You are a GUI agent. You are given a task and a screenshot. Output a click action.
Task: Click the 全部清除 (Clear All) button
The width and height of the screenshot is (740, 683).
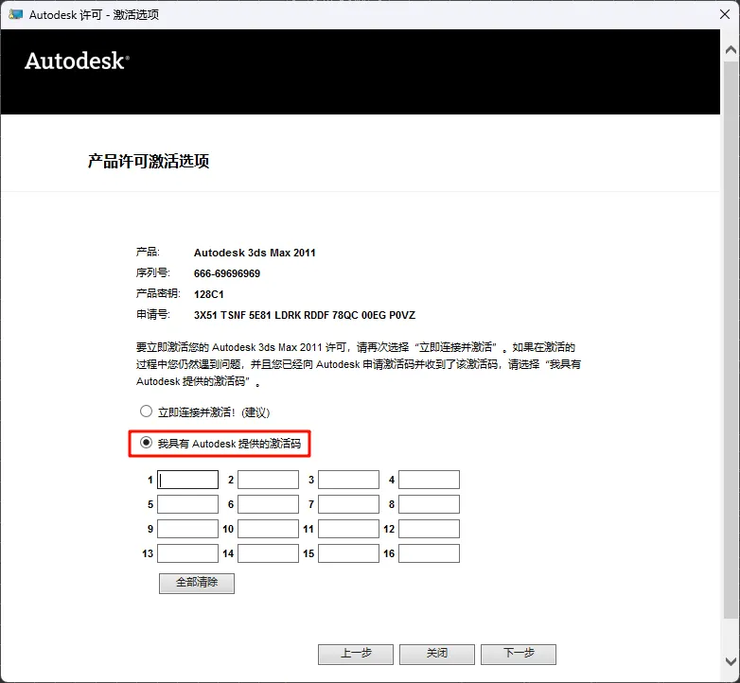point(197,584)
